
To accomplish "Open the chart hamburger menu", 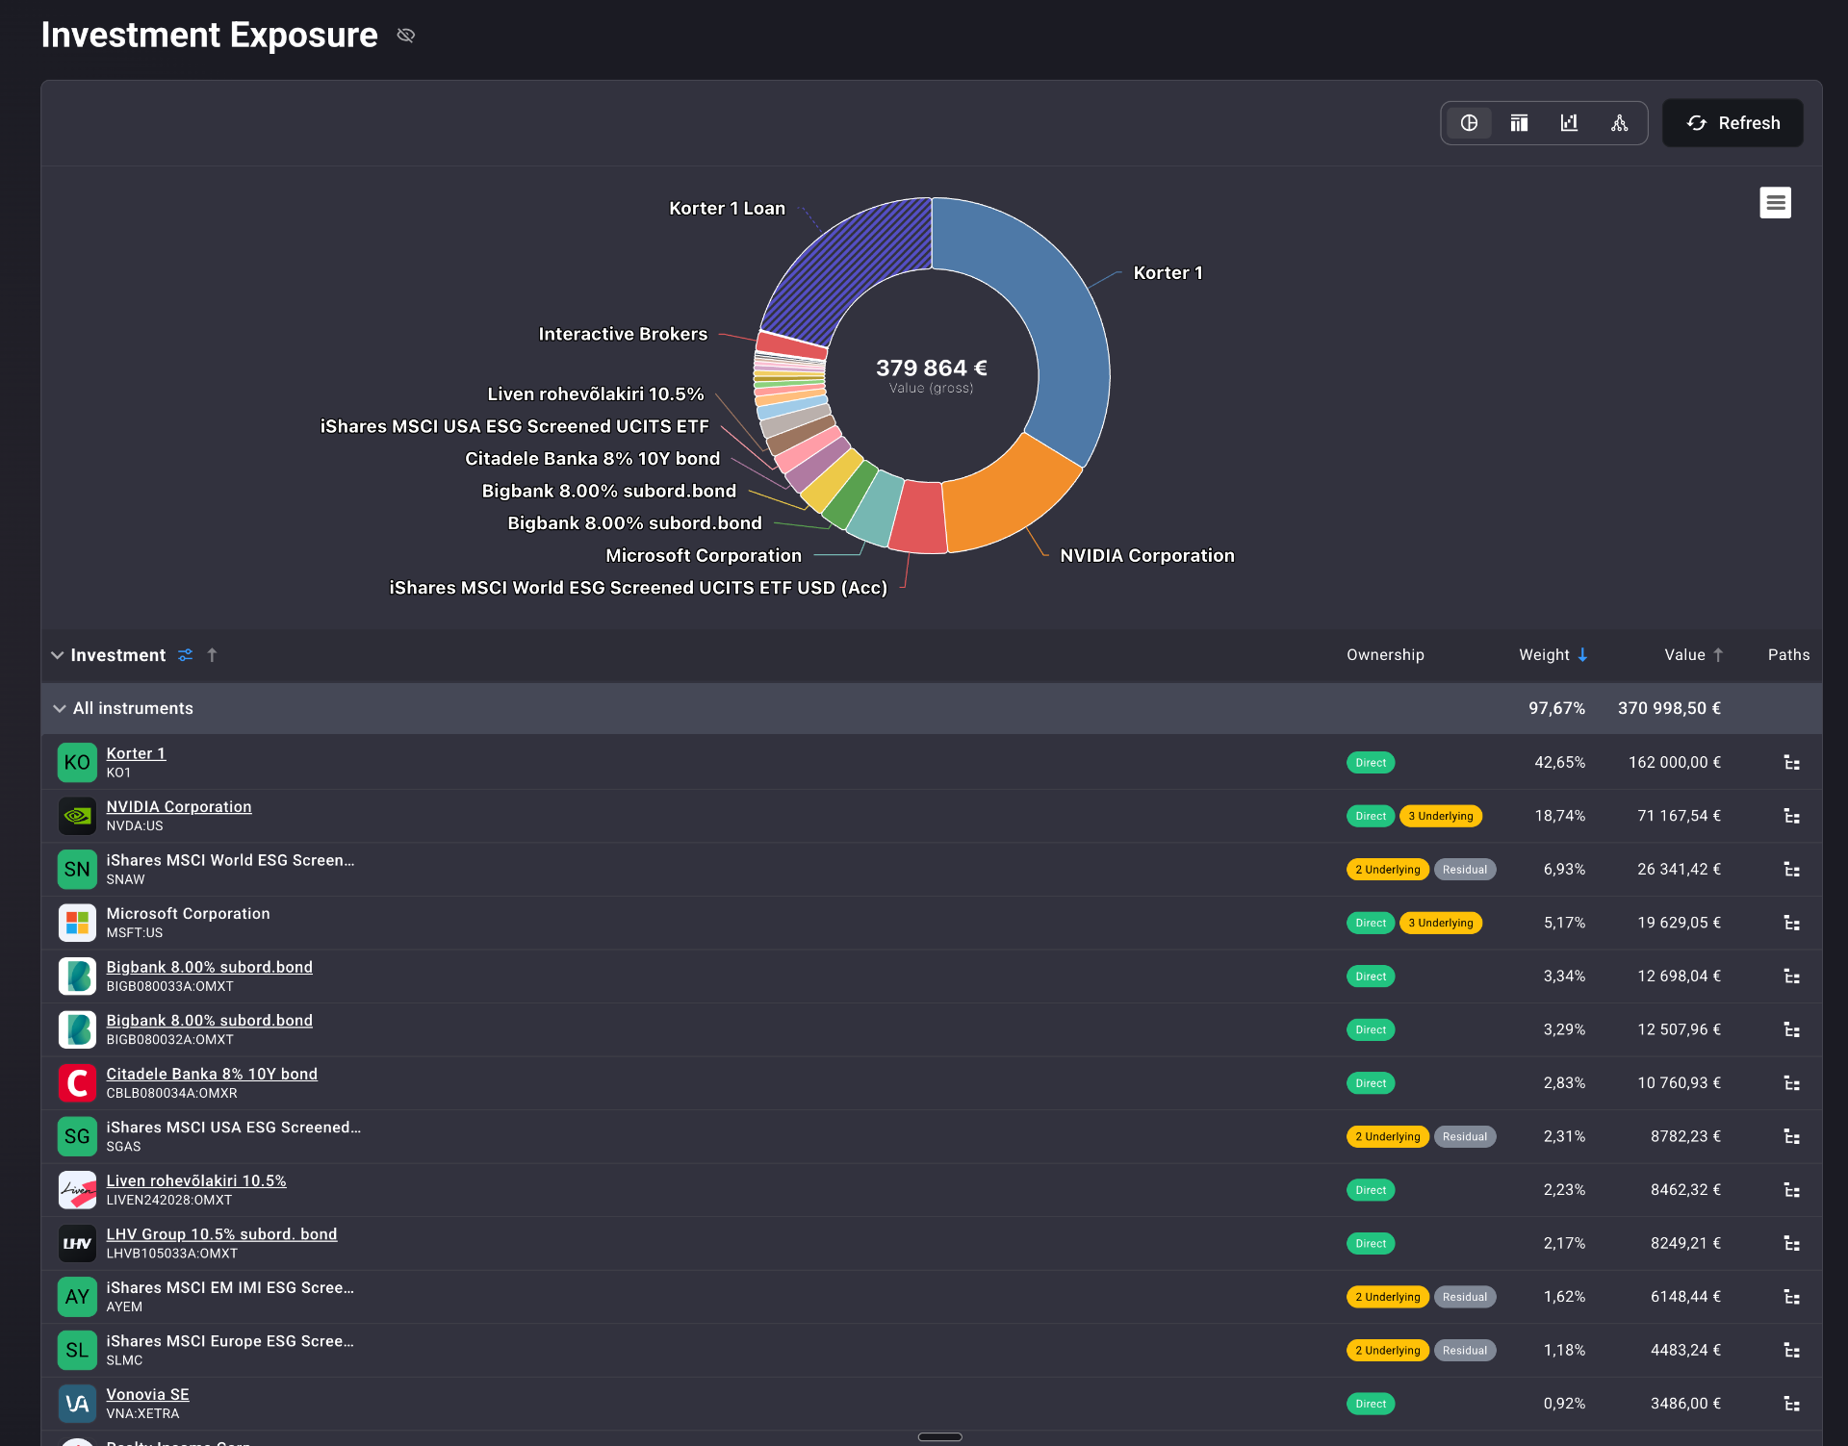I will click(x=1775, y=203).
